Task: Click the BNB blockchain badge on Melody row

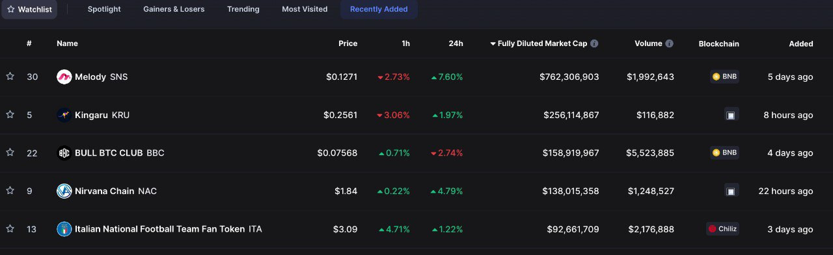Action: click(724, 77)
